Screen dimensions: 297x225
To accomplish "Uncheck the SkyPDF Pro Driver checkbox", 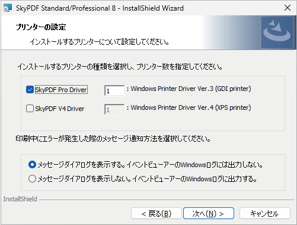I will [x=30, y=90].
